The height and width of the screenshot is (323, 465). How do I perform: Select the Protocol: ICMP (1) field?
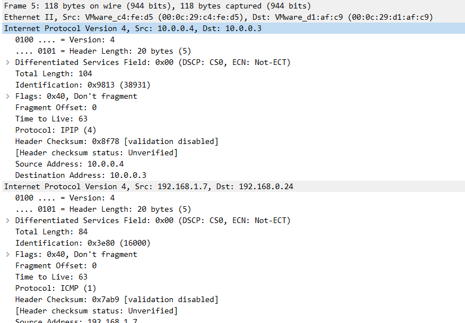click(56, 288)
